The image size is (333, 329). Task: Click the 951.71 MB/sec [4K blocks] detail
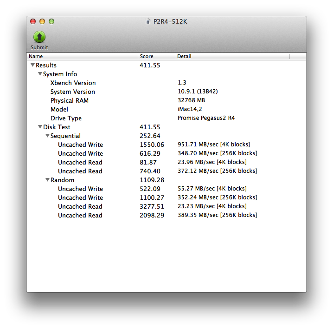pos(214,145)
